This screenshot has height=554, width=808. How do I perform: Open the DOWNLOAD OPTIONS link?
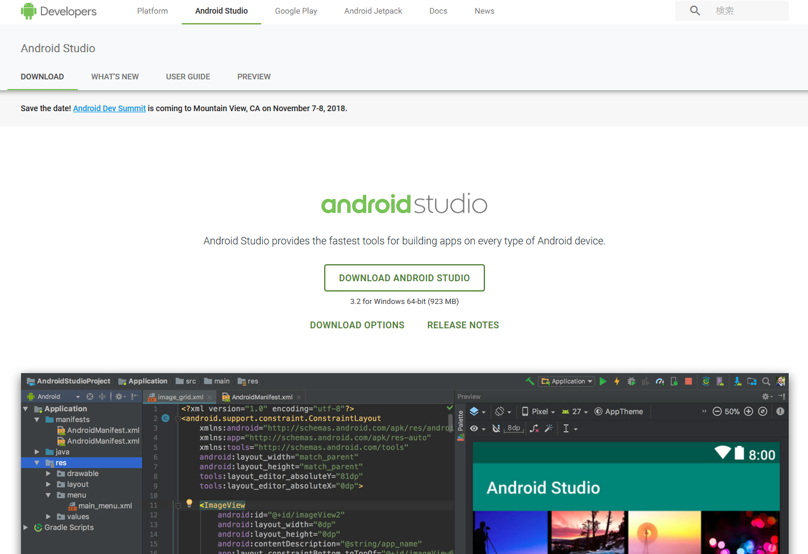(357, 325)
